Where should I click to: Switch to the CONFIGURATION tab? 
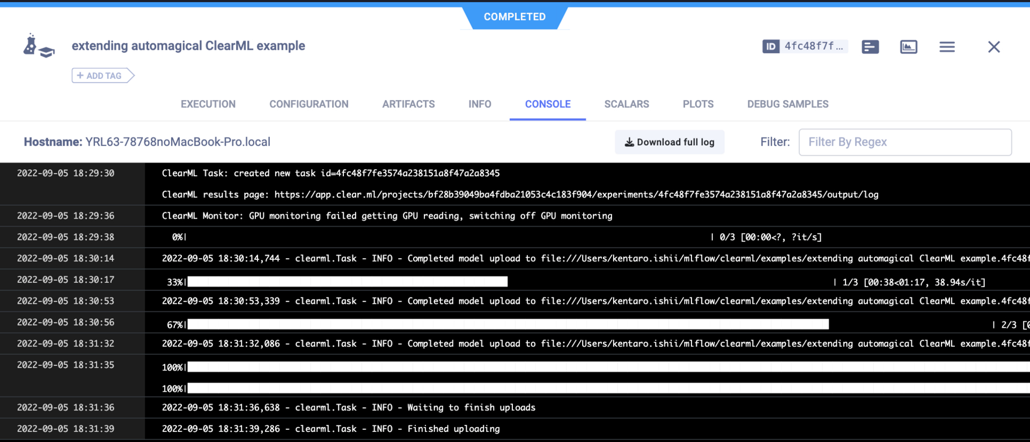click(x=309, y=104)
